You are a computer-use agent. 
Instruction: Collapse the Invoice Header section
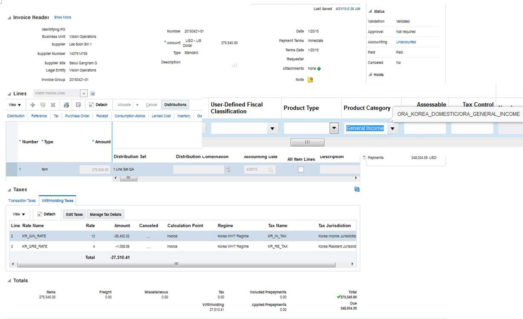point(9,17)
